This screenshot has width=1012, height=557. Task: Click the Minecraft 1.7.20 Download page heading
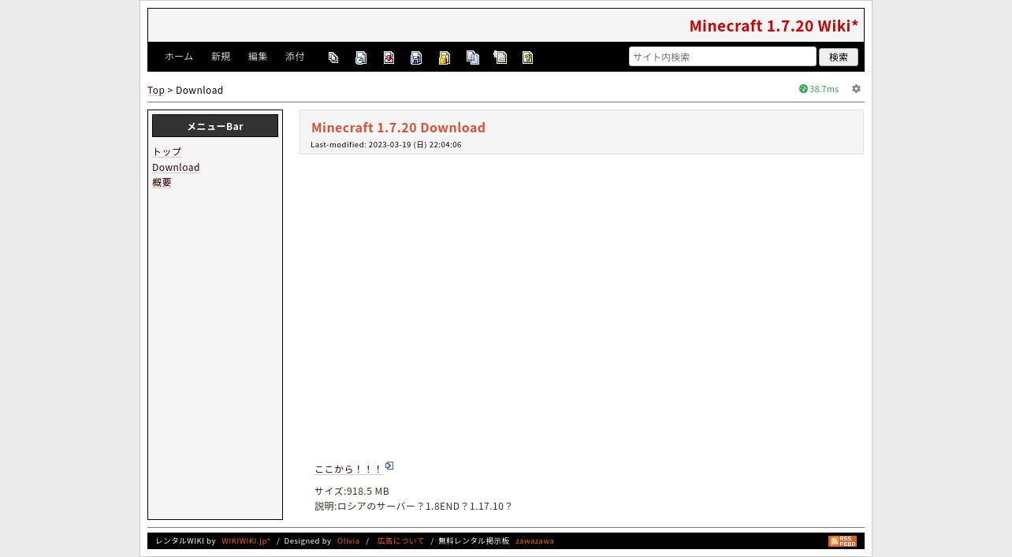pyautogui.click(x=398, y=127)
